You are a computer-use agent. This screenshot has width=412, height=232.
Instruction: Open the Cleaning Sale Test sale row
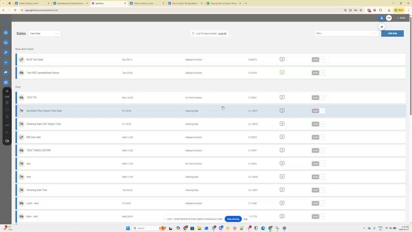(211, 190)
